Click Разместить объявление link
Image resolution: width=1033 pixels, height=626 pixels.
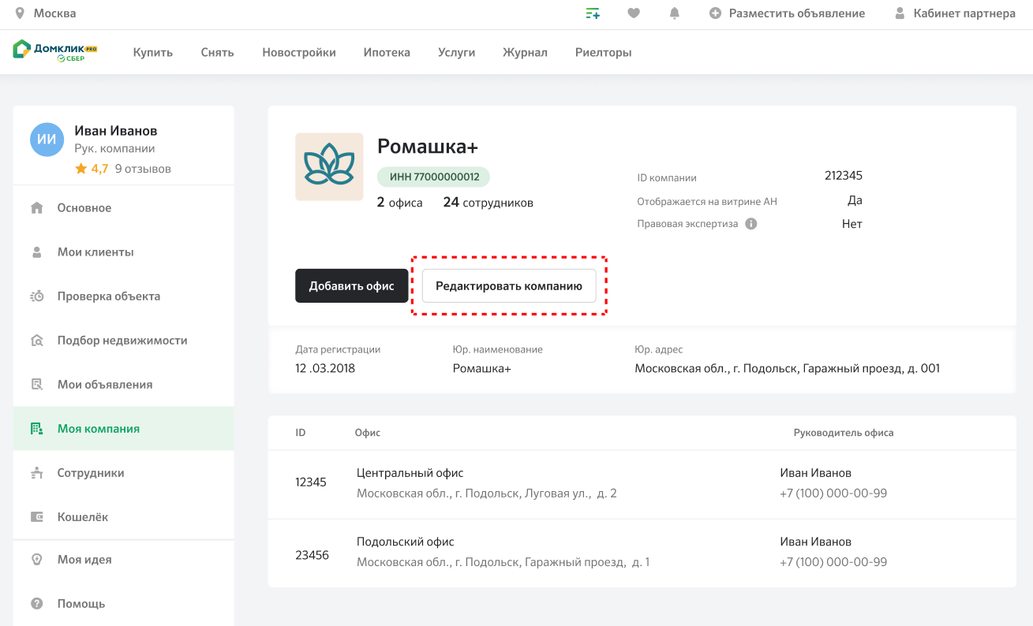point(797,13)
